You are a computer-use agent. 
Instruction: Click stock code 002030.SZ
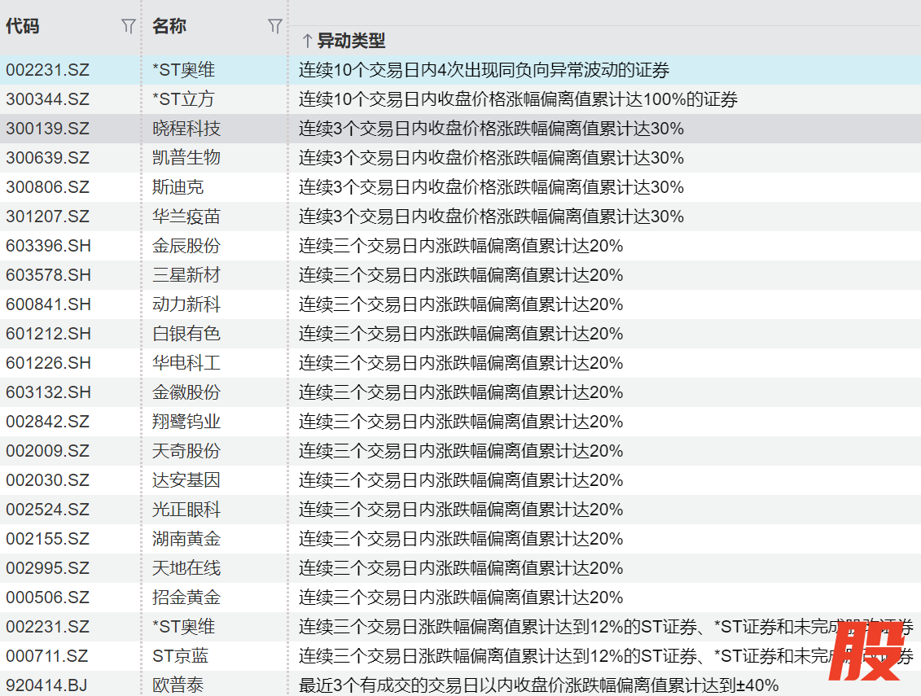pos(47,480)
